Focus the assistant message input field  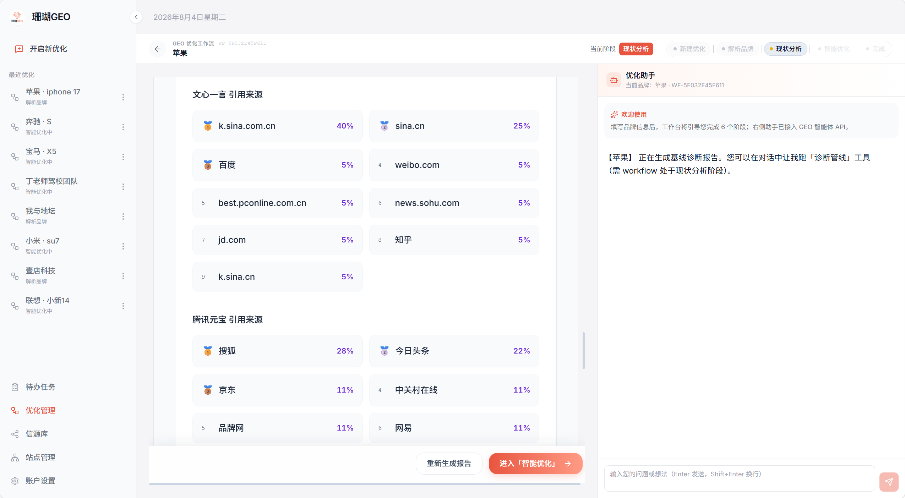pos(740,478)
